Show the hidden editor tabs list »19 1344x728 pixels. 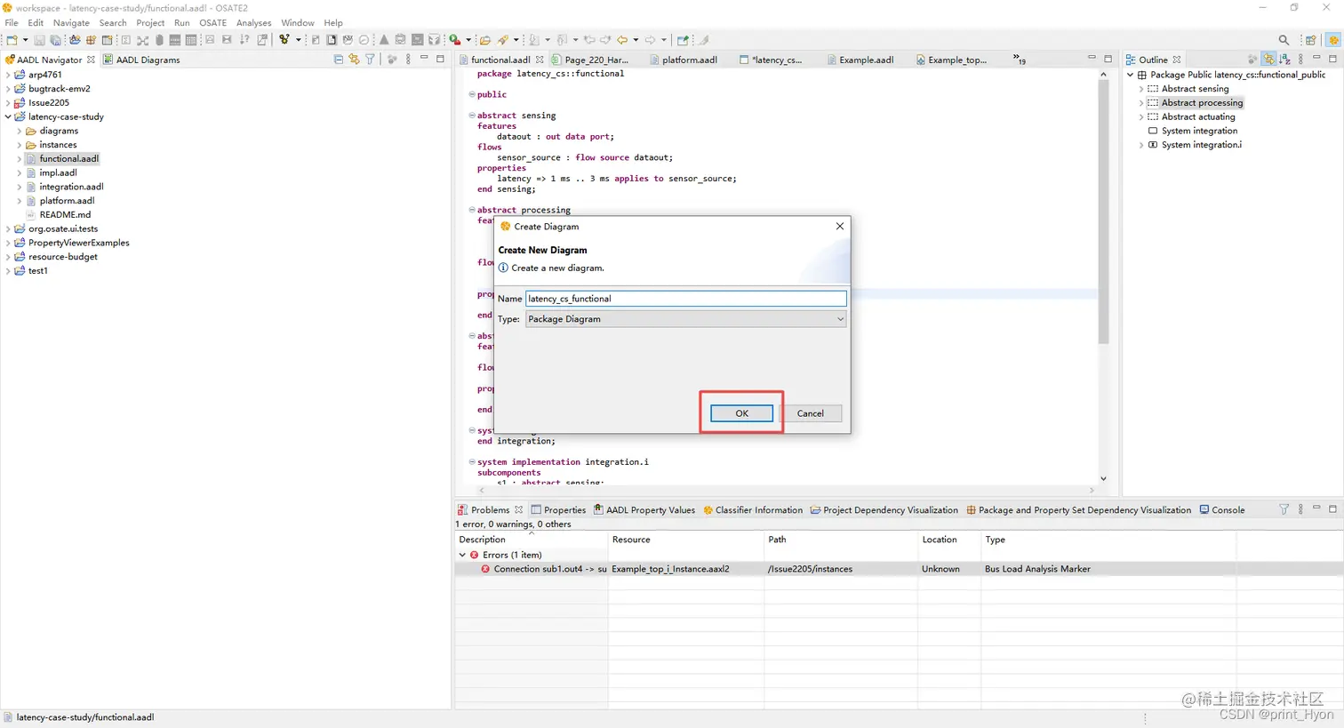click(x=1019, y=60)
